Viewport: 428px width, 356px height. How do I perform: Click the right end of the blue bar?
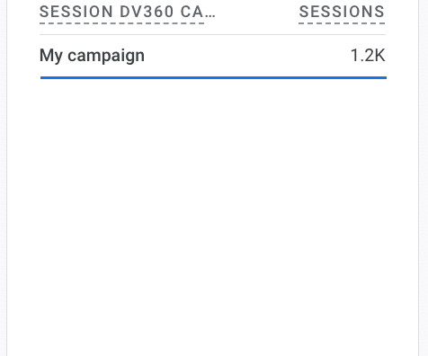(x=384, y=78)
